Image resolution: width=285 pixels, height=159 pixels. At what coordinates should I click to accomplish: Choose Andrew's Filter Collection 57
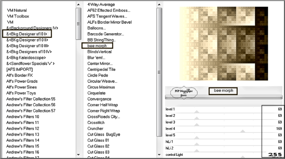31,111
